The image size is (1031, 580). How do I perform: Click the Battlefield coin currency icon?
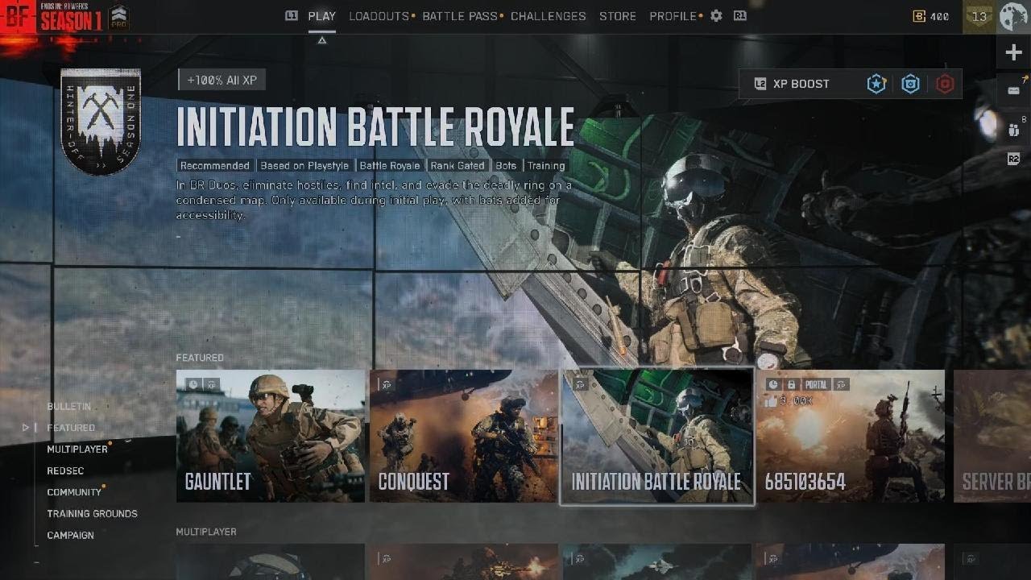click(919, 16)
